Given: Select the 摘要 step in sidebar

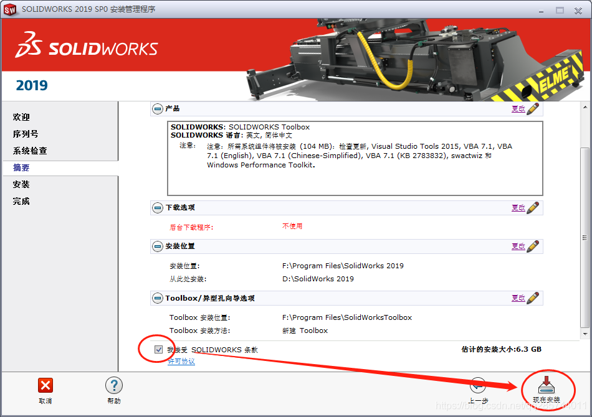Looking at the screenshot, I should coord(21,168).
